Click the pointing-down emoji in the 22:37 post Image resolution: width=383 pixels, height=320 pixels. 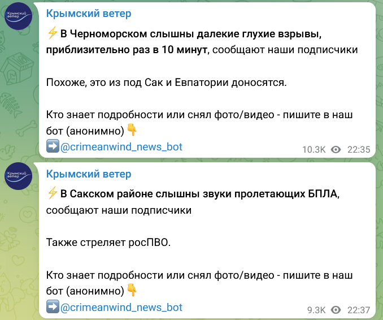(x=132, y=291)
